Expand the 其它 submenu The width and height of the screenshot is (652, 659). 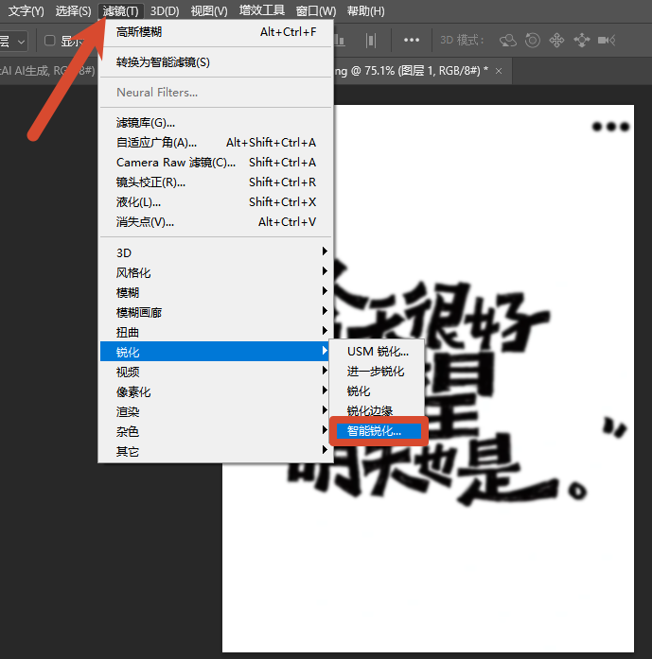click(x=216, y=451)
